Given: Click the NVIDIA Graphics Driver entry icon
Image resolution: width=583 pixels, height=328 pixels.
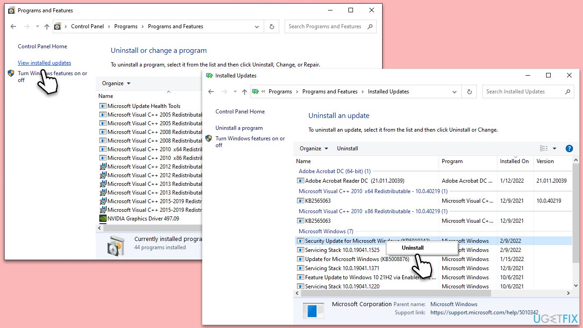Looking at the screenshot, I should click(103, 219).
